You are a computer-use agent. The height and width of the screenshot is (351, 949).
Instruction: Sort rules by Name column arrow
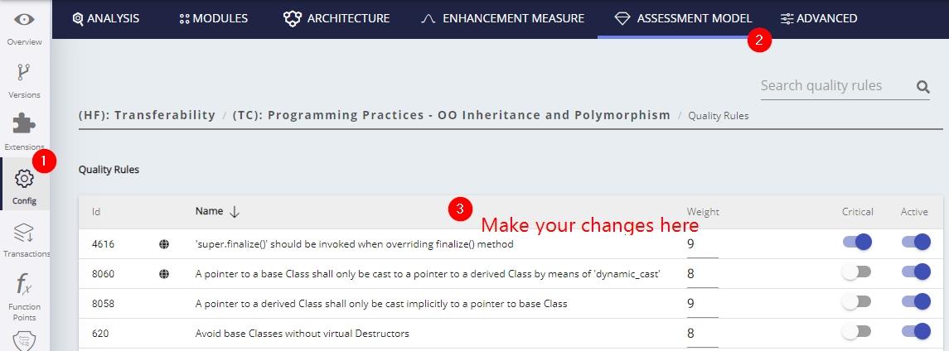pos(235,212)
